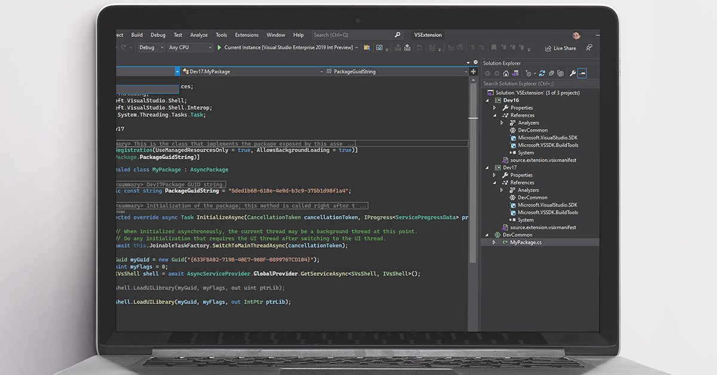Select source.extension.vsixmanifest under Dev17
This screenshot has width=717, height=375.
pyautogui.click(x=543, y=228)
